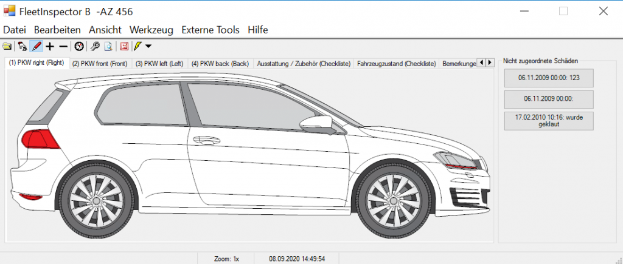This screenshot has width=623, height=264.
Task: Click the red rear tail light on car
Action: [x=40, y=140]
